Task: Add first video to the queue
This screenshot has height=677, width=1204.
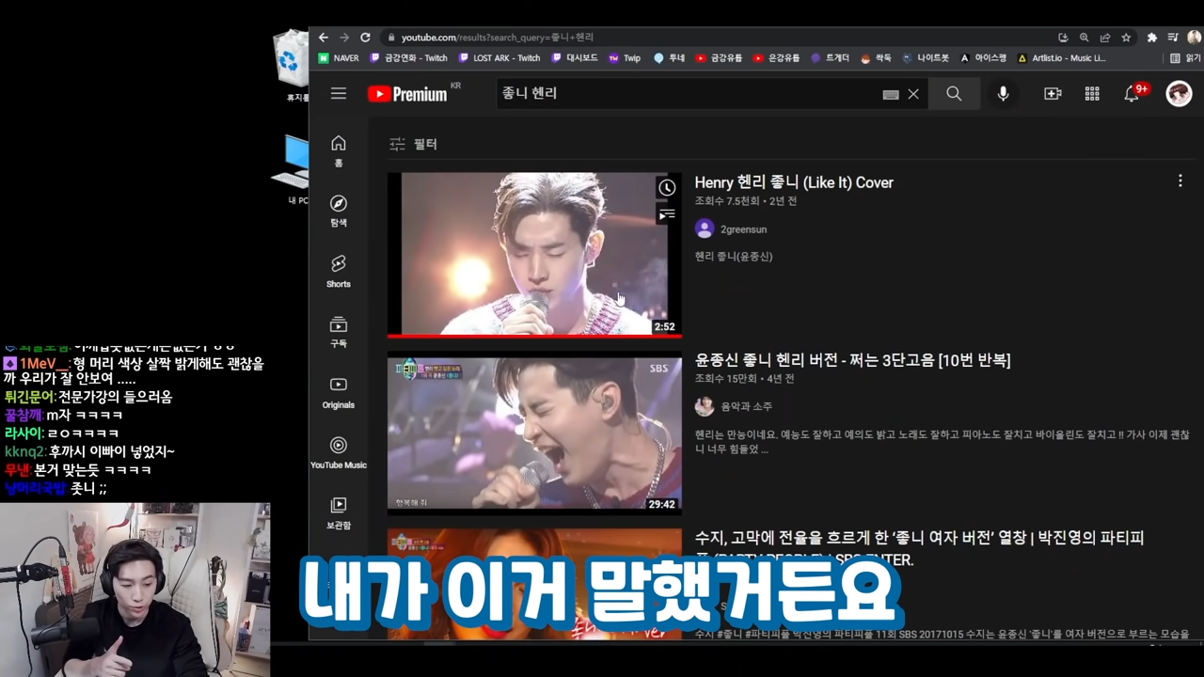Action: (666, 215)
